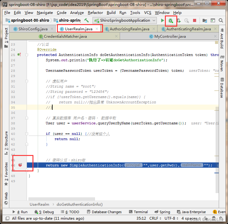The height and width of the screenshot is (224, 228).
Task: Click the UserRealm breadcrumb below the editor
Action: 39,205
